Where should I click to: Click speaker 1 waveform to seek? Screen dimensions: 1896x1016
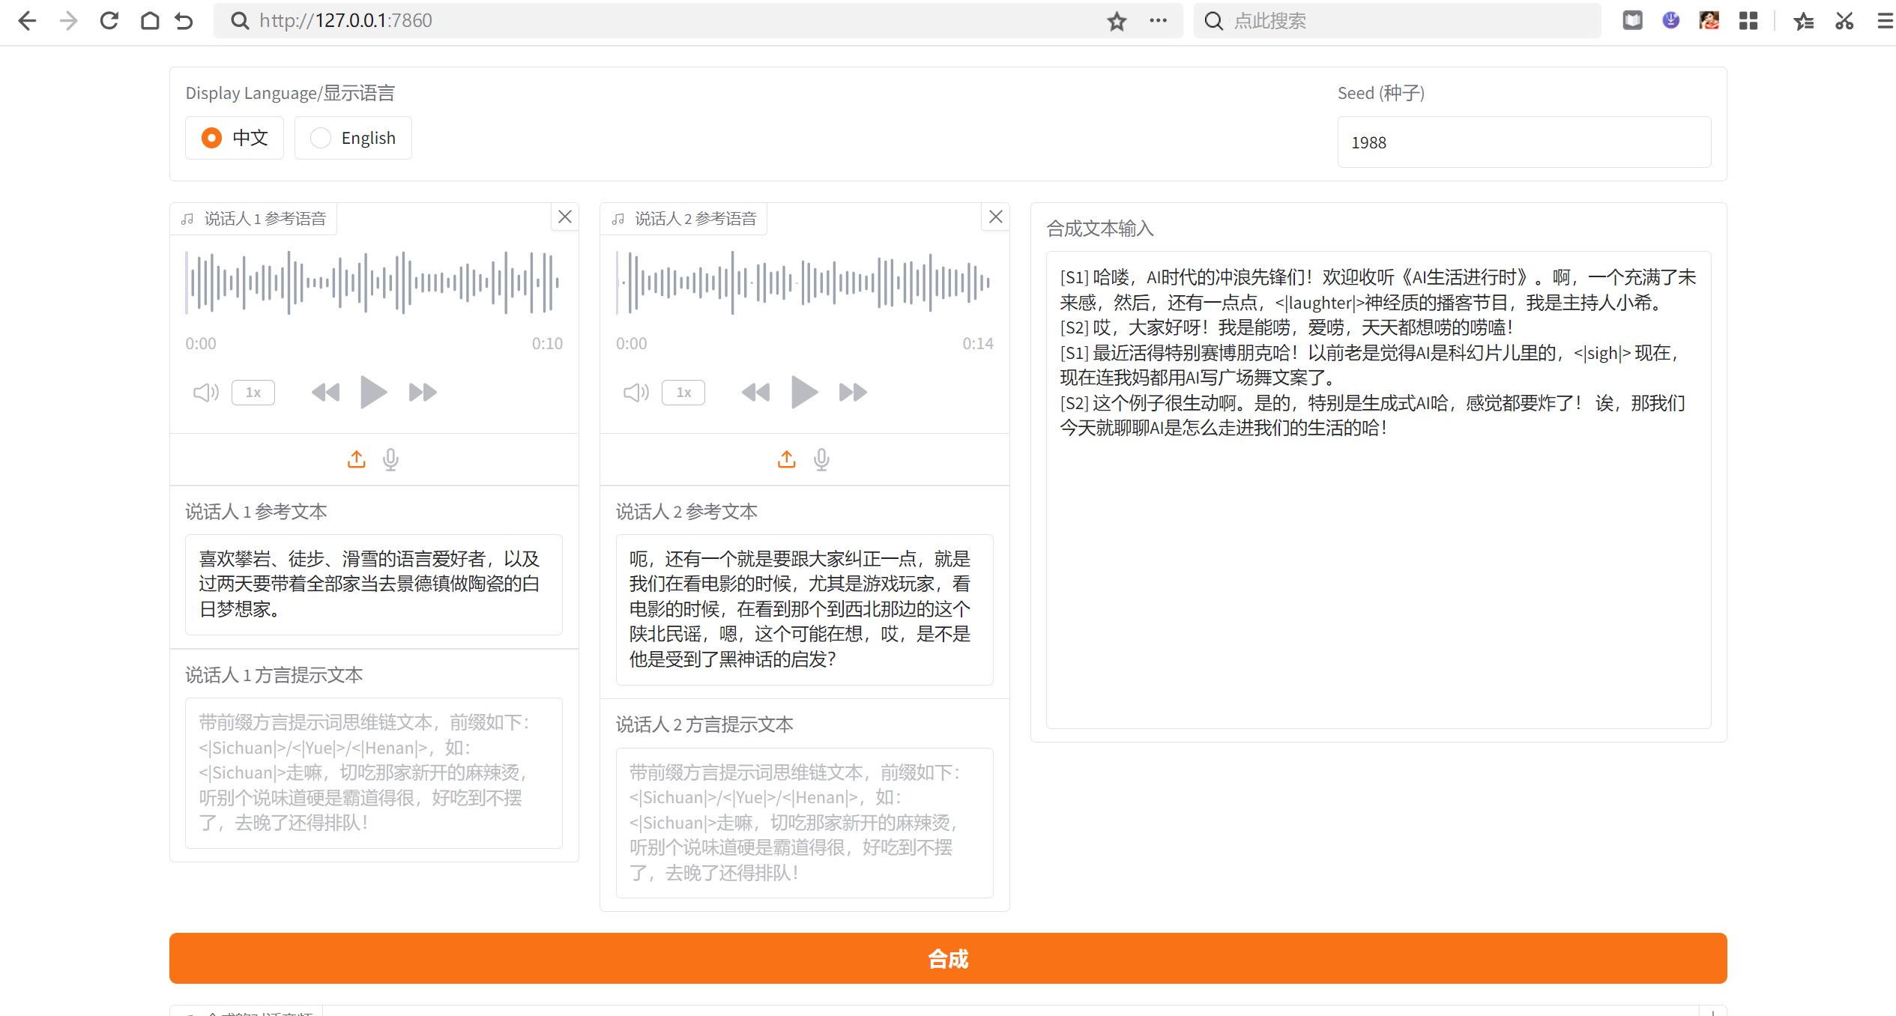(372, 282)
